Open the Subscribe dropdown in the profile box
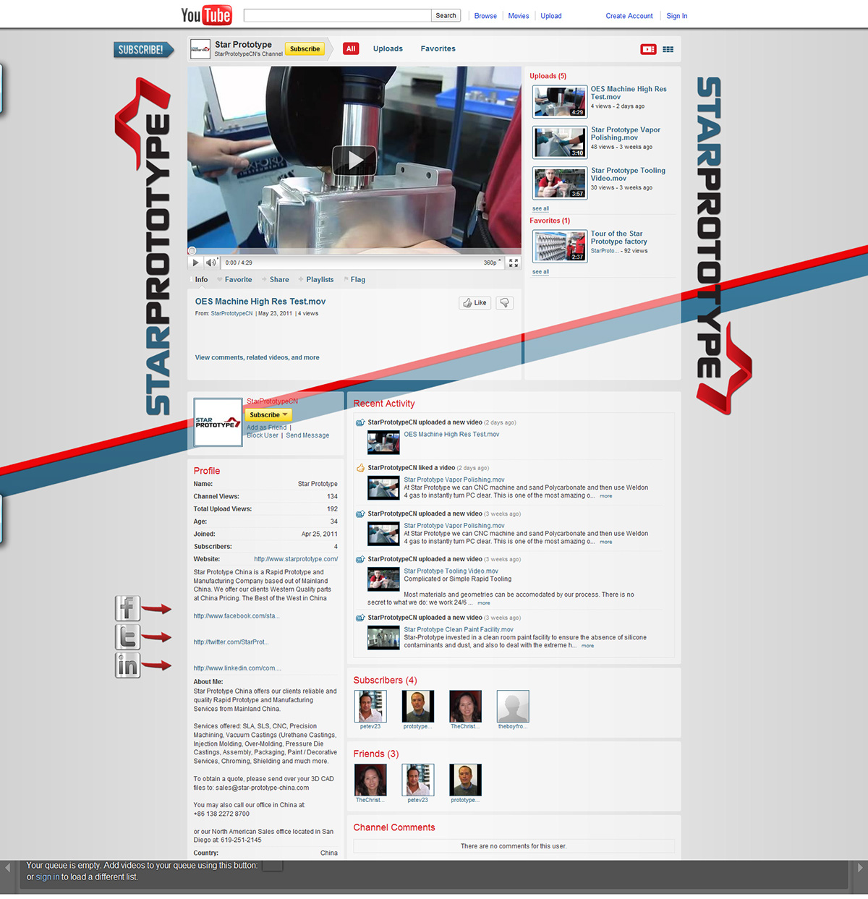This screenshot has height=899, width=868. click(x=268, y=415)
